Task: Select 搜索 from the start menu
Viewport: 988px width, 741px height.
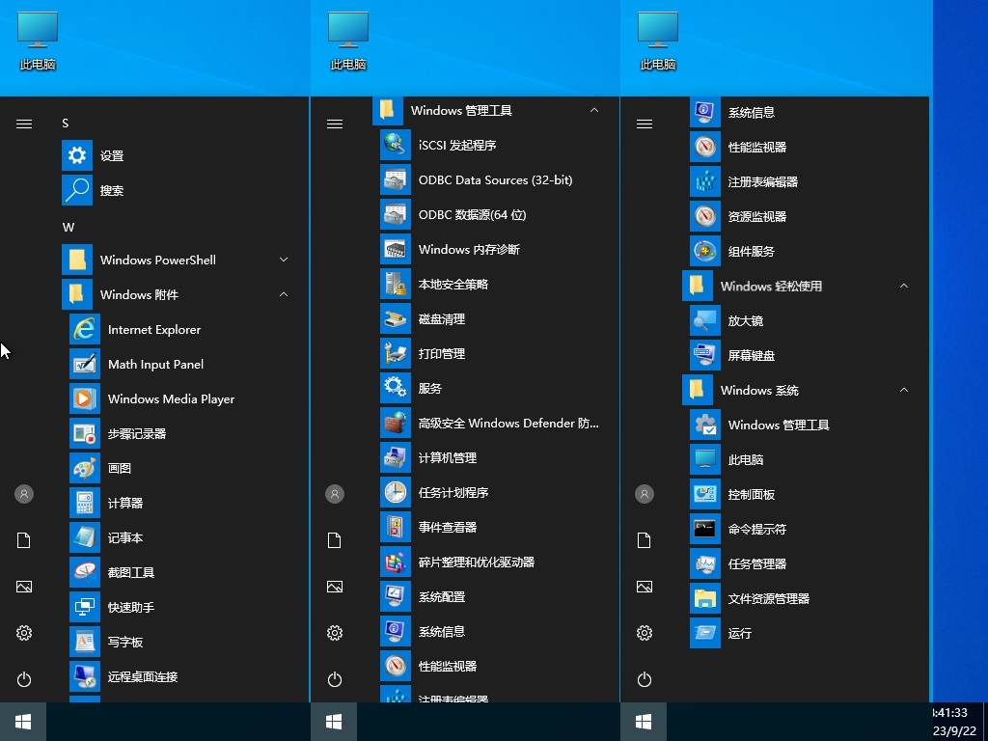Action: tap(111, 190)
